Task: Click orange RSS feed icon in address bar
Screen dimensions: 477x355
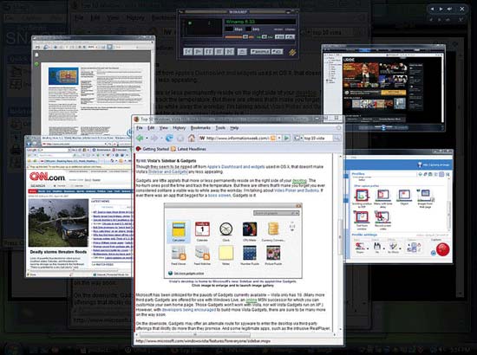Action: tap(273, 139)
